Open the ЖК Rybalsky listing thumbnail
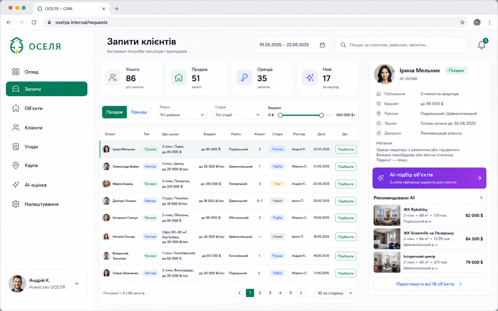The image size is (498, 311). coord(387,215)
